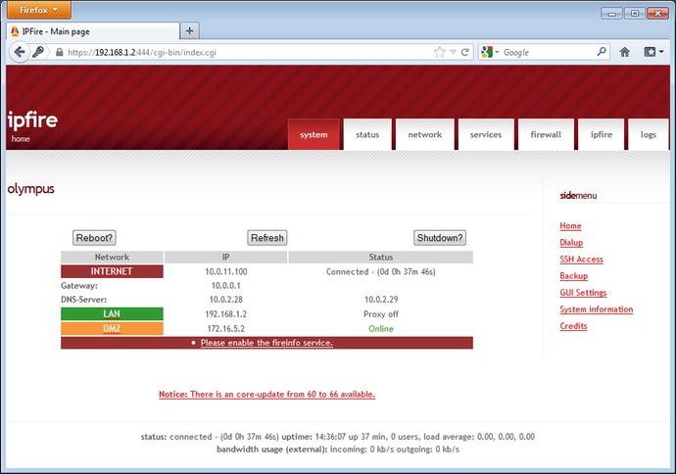
Task: Open Backup in the sidemenu
Action: pyautogui.click(x=573, y=276)
